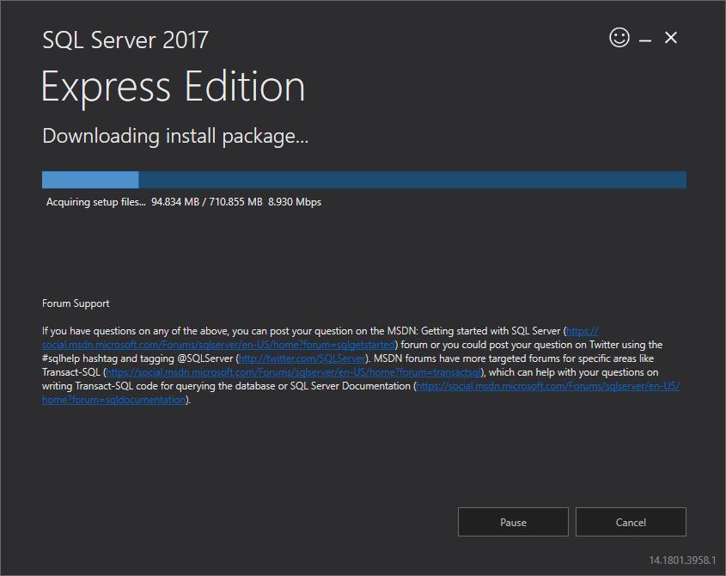Open the social.msdn SQL Server Documentation link
726x576 pixels.
click(548, 386)
